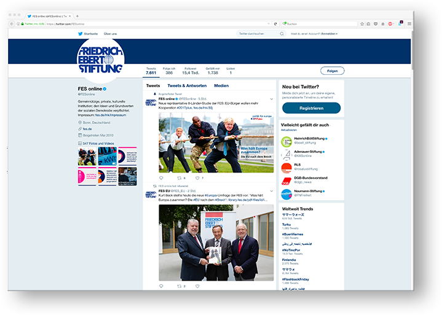This screenshot has height=315, width=442.
Task: Switch to Tweets & Antworten tab
Action: coord(187,85)
